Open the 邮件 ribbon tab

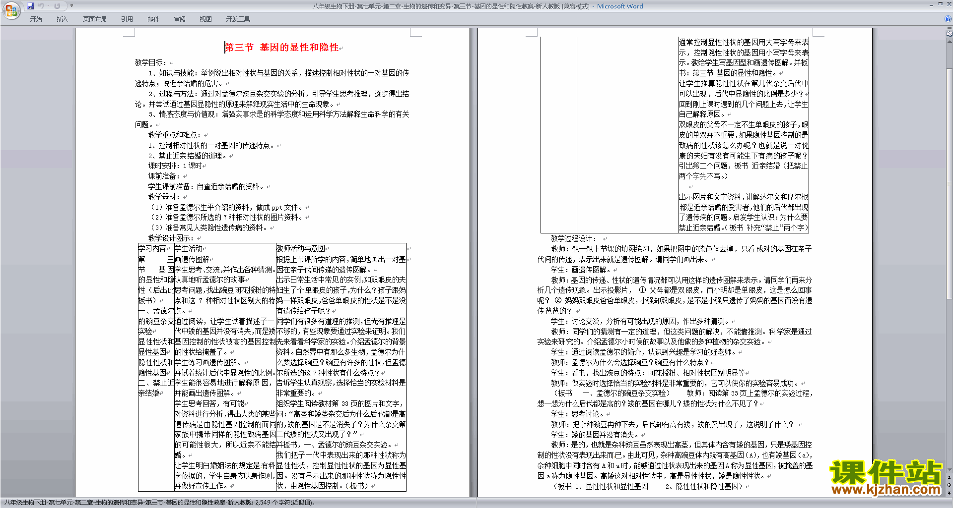[153, 19]
